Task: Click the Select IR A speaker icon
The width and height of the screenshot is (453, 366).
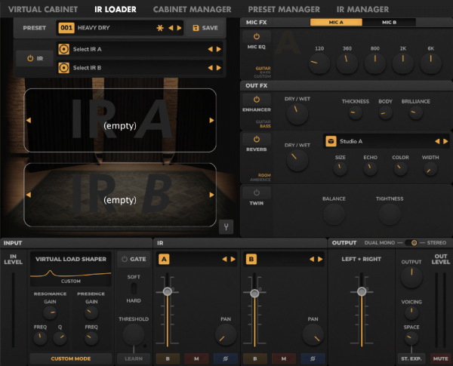Action: tap(65, 50)
